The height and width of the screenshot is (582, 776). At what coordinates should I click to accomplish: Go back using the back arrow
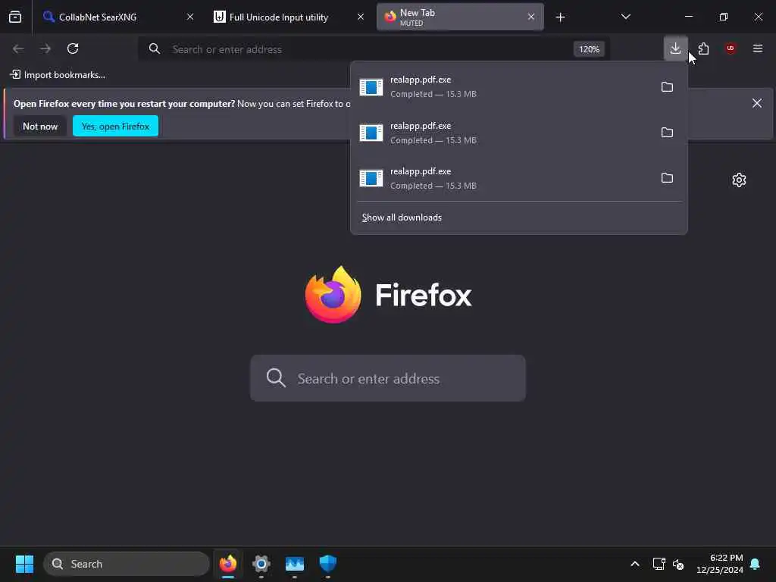click(x=18, y=48)
